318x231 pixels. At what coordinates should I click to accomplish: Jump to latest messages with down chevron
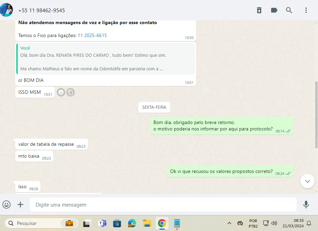click(307, 181)
